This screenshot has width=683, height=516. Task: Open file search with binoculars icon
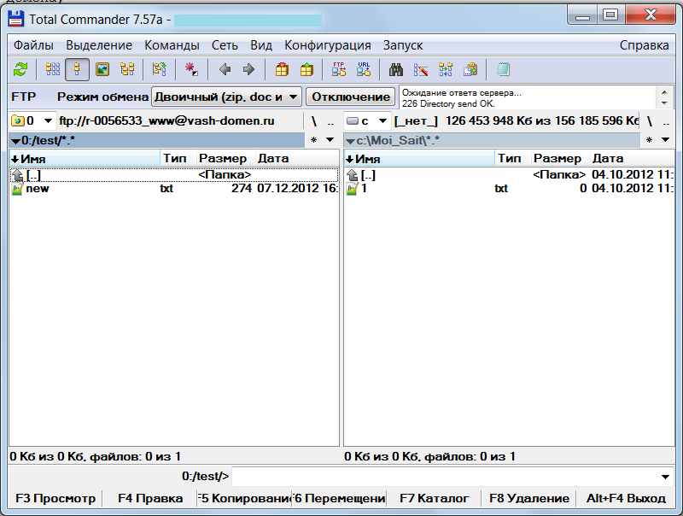pyautogui.click(x=396, y=69)
